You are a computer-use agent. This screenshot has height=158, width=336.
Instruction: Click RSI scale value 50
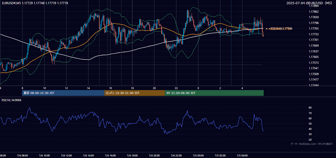pyautogui.click(x=310, y=124)
